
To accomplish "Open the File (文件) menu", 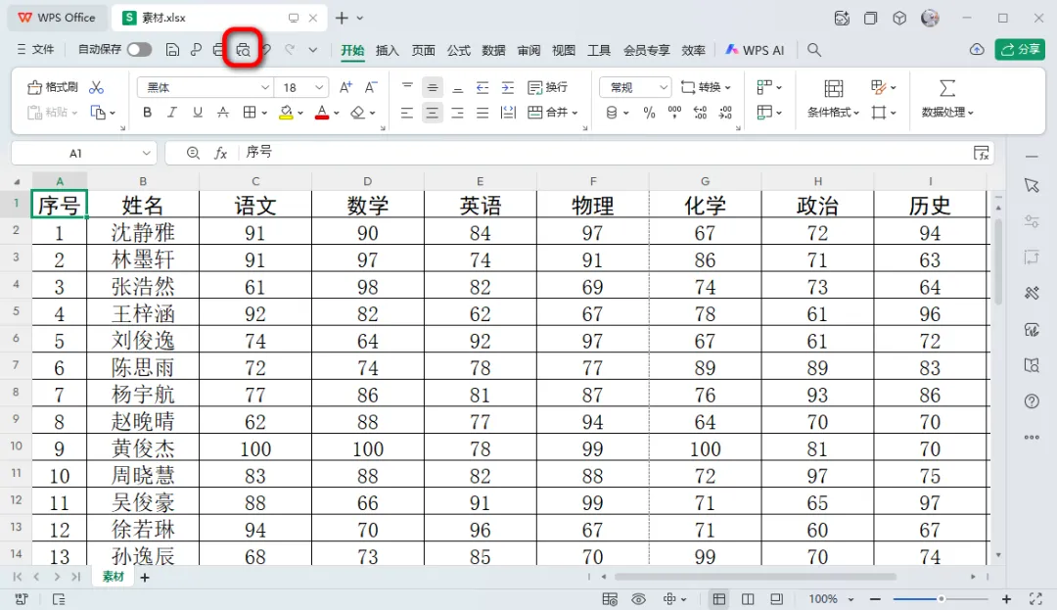I will (35, 50).
